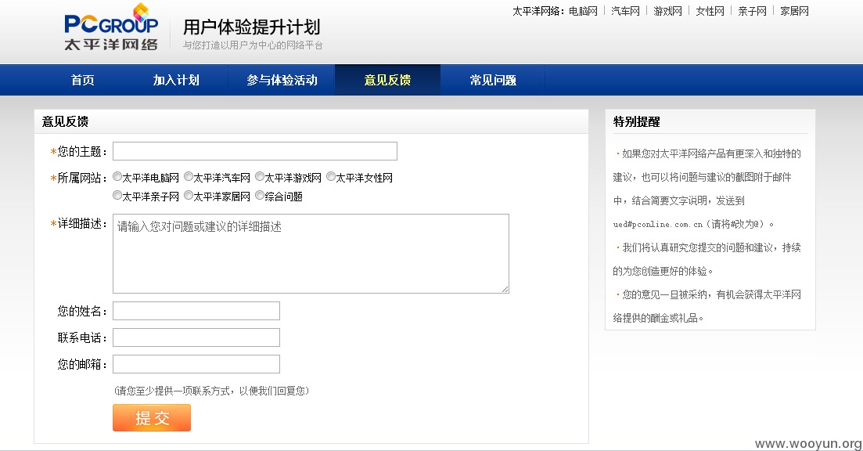Open the 女性网 top link
Viewport: 863px width, 451px height.
(x=710, y=11)
